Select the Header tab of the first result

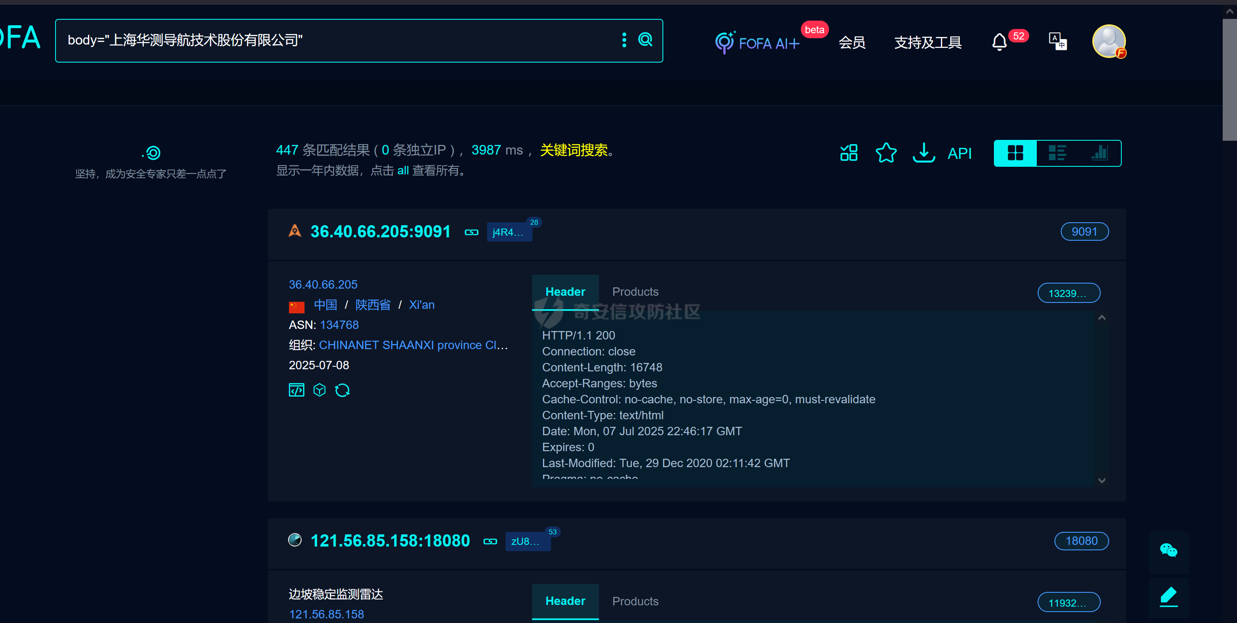(x=565, y=292)
